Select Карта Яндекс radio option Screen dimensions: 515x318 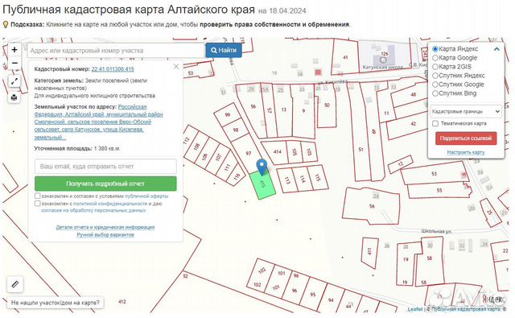[x=435, y=49]
